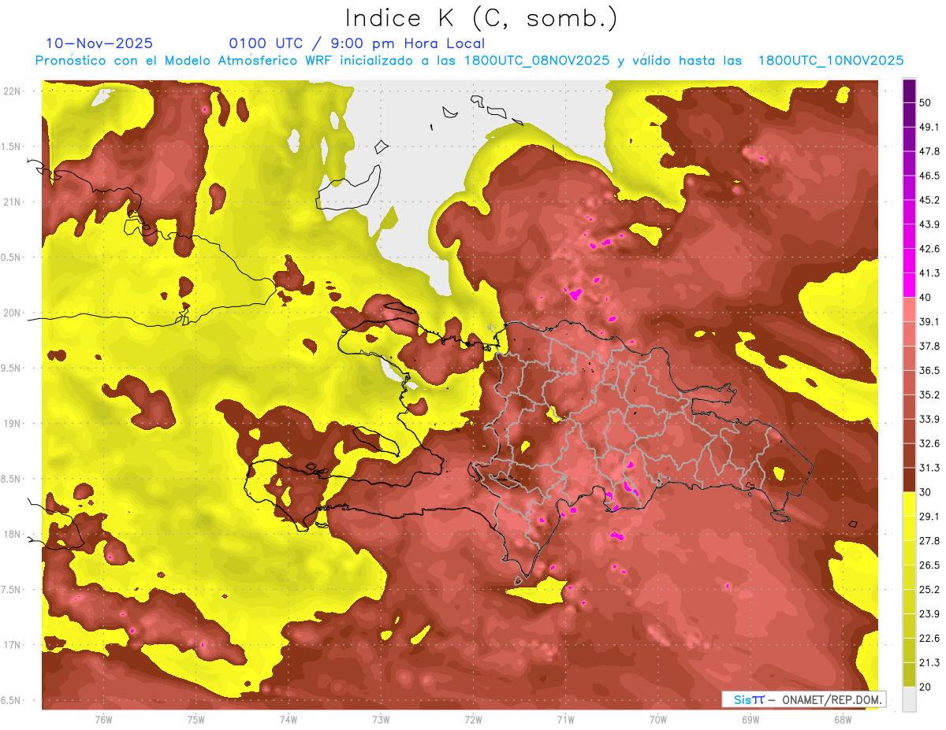Image resolution: width=946 pixels, height=730 pixels.
Task: Click the "19N" latitude label
Action: (x=12, y=423)
